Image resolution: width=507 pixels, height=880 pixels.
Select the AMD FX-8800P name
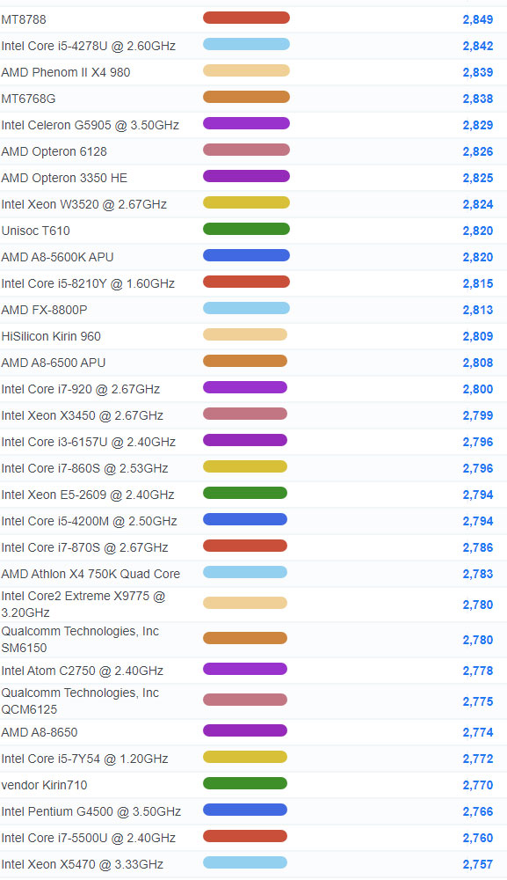coord(44,310)
